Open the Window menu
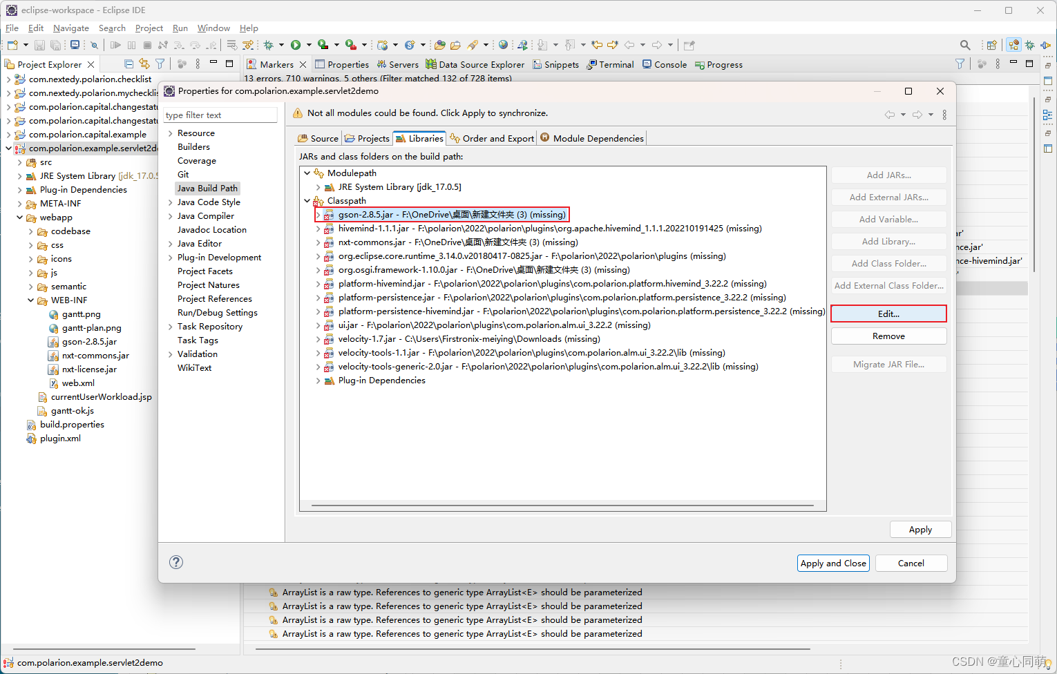The width and height of the screenshot is (1057, 674). (x=213, y=28)
